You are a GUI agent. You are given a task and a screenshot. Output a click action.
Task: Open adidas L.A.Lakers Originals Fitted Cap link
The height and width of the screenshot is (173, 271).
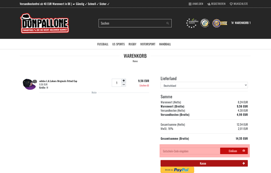point(58,81)
